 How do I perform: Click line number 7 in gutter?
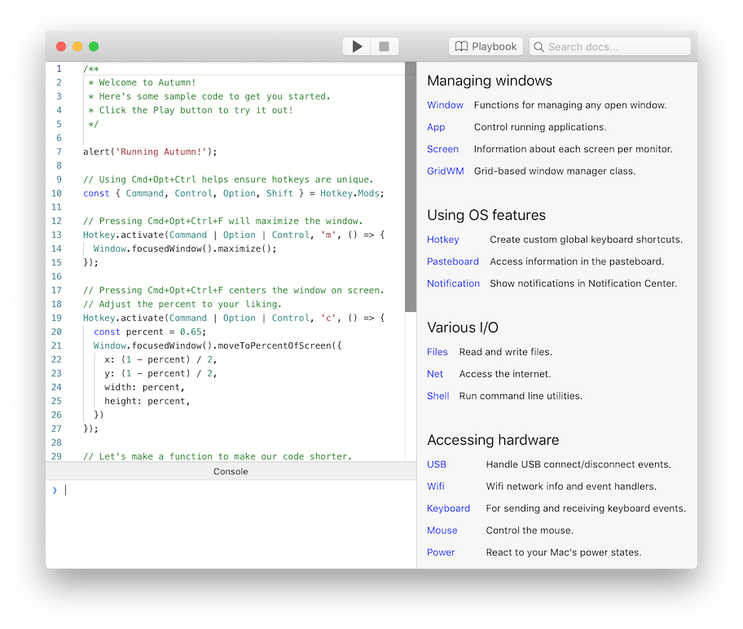59,152
